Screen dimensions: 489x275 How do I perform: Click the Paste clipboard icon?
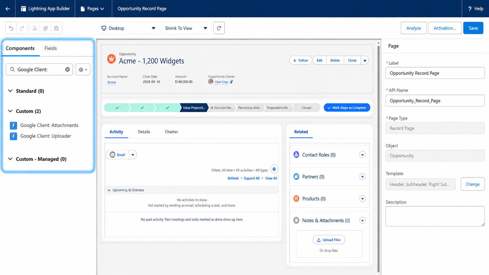point(56,28)
